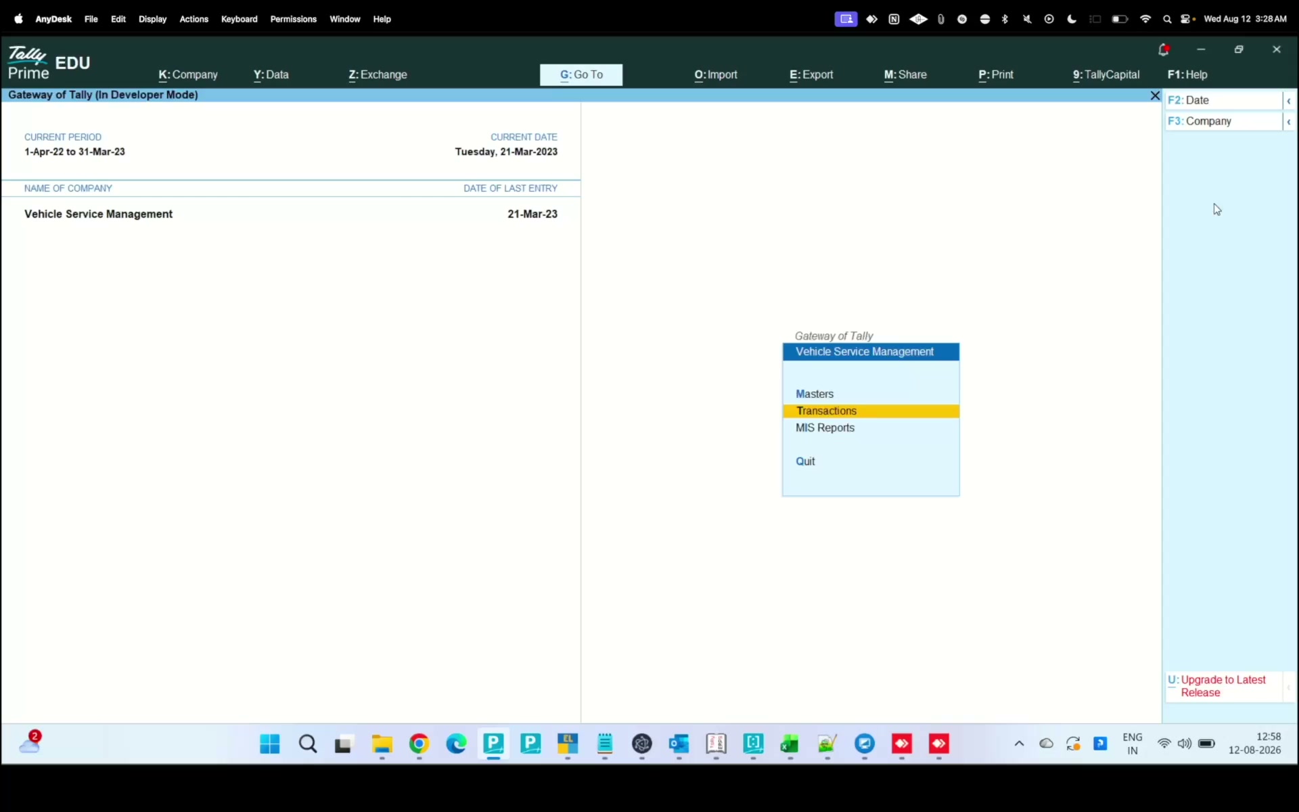Show hidden icons in Windows system tray
This screenshot has width=1299, height=812.
[x=1019, y=744]
